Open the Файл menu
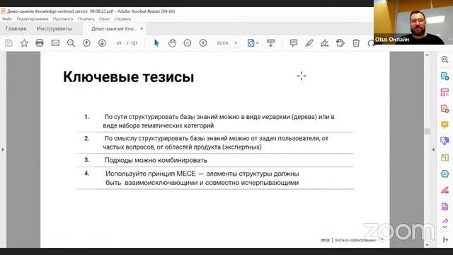 [x=7, y=19]
